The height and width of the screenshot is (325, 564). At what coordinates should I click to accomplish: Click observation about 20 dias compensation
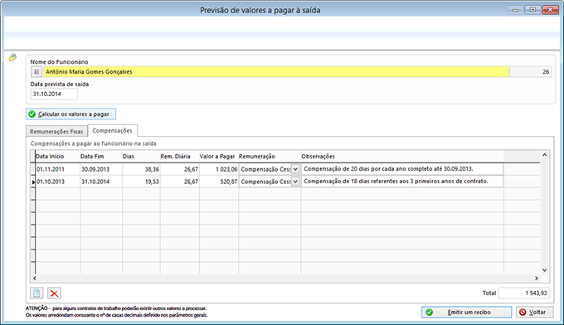coord(402,169)
